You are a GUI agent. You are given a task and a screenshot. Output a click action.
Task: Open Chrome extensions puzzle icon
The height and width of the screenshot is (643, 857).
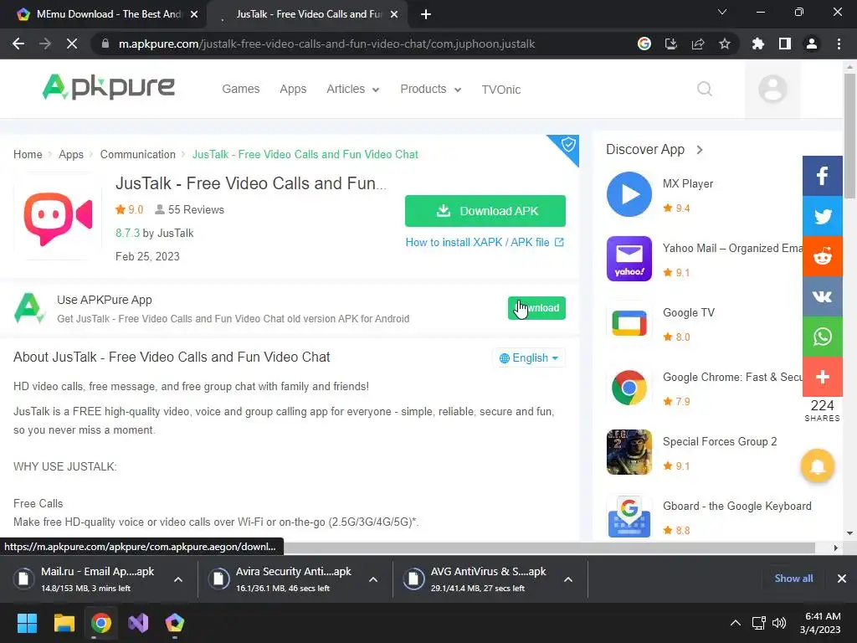pyautogui.click(x=758, y=44)
